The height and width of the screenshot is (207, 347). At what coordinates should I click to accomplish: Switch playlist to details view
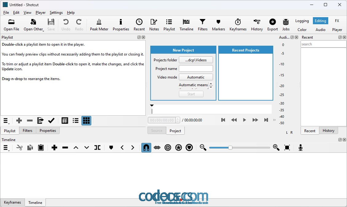pos(65,121)
